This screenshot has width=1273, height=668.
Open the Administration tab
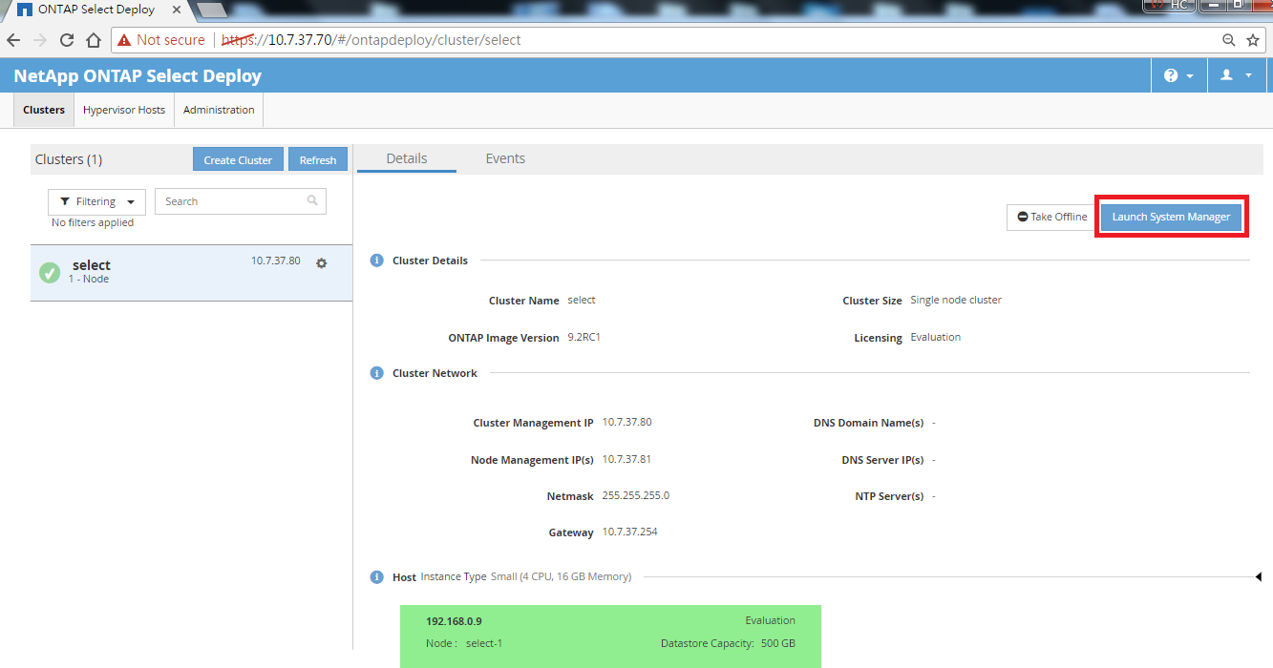(x=219, y=110)
